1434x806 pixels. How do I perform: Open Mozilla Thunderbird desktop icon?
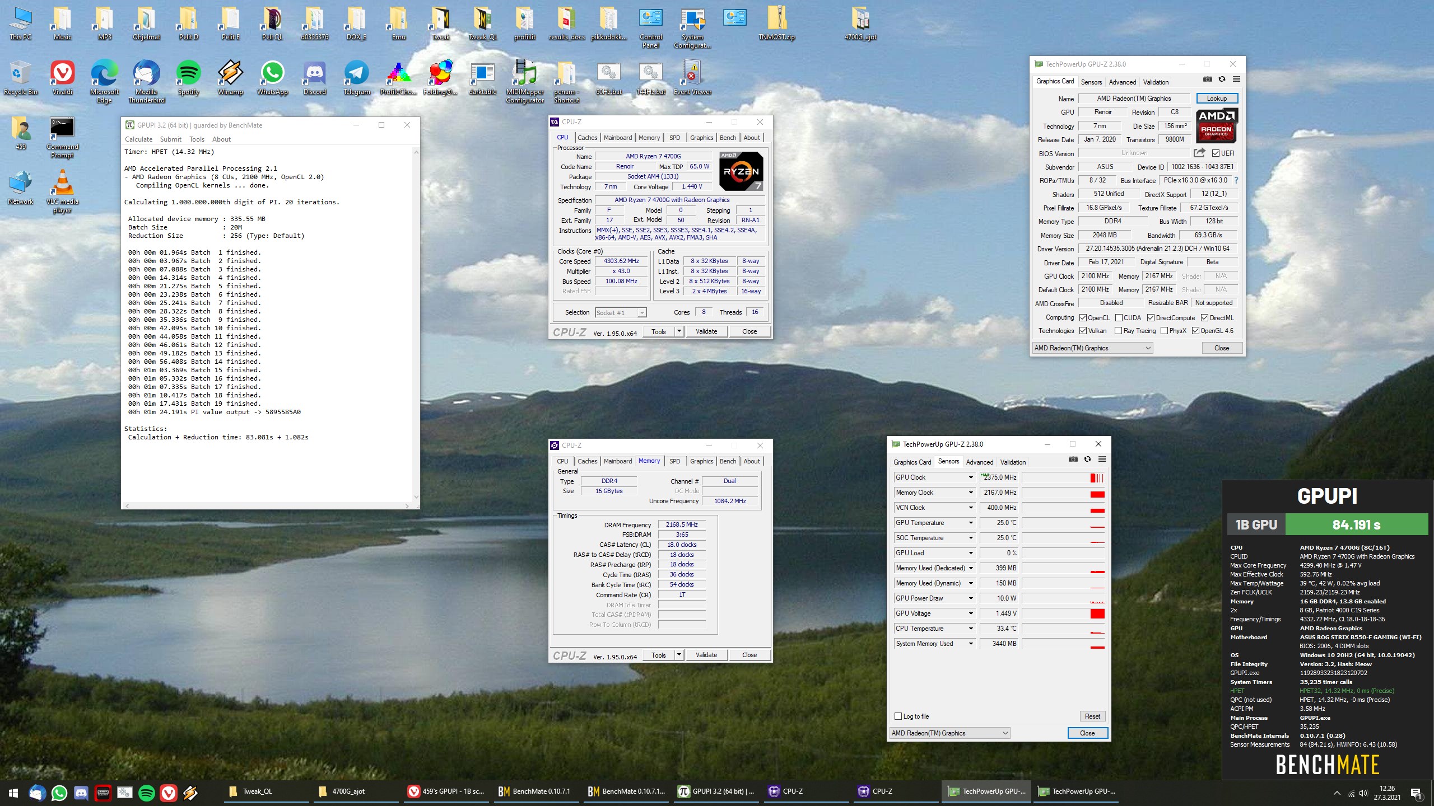tap(146, 82)
